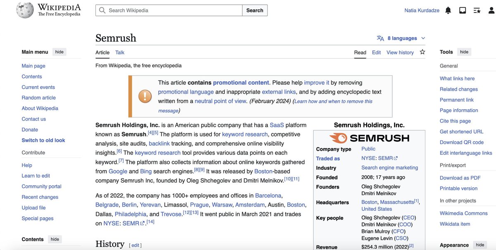This screenshot has width=496, height=250.
Task: Click the Traded as infobox label link
Action: pos(328,158)
